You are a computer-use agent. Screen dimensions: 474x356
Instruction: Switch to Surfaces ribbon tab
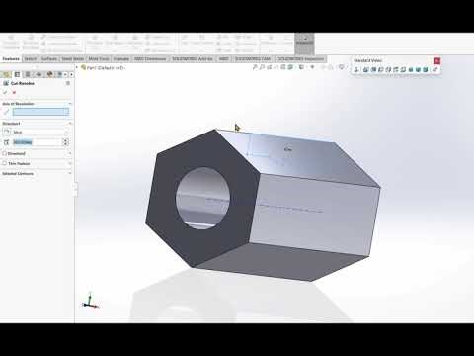click(49, 59)
